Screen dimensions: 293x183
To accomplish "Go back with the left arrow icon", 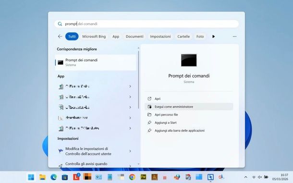I will [x=60, y=37].
